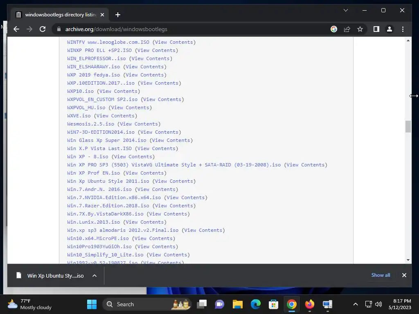Click Show all downloads
Screen dimensions: 419x314
tap(381, 275)
